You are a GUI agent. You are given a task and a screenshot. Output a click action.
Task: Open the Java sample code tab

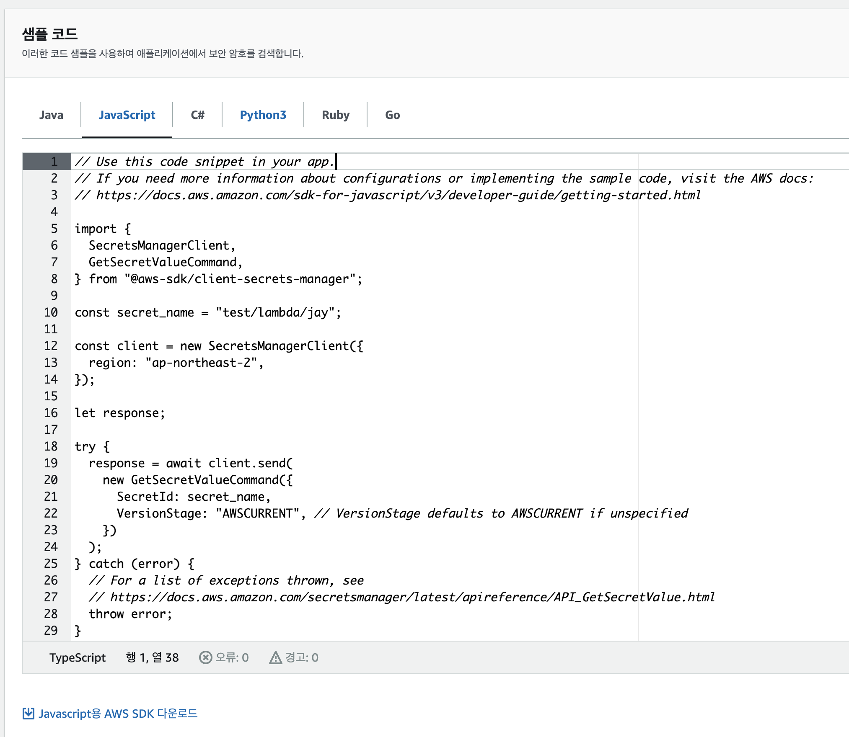pyautogui.click(x=51, y=115)
